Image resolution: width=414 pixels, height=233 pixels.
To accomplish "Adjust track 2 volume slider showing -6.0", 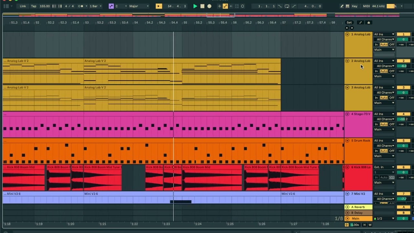I will pyautogui.click(x=403, y=66).
